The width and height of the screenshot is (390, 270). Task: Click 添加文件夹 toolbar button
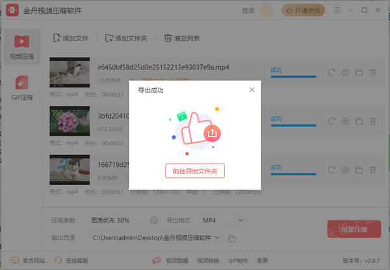click(126, 38)
